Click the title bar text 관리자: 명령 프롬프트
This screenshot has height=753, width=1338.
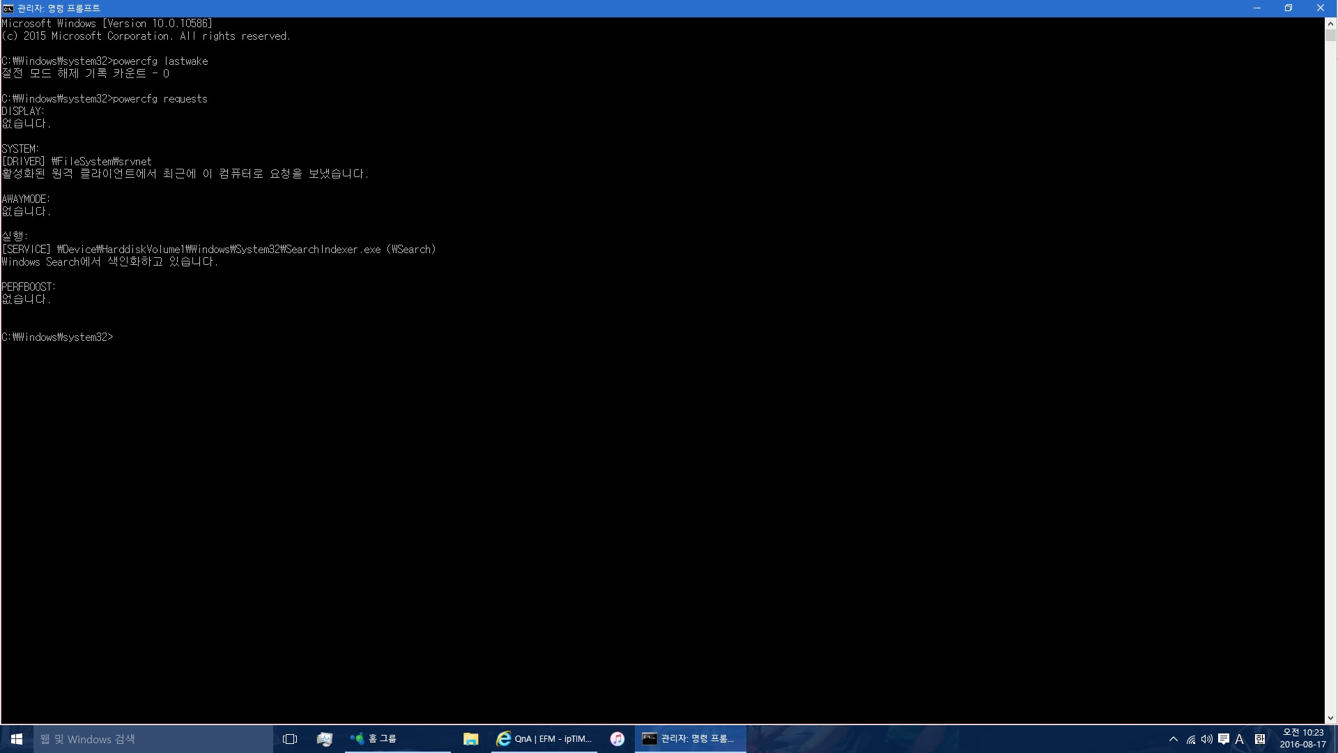coord(59,8)
